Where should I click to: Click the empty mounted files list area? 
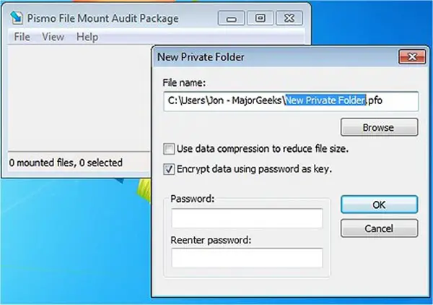click(x=79, y=94)
